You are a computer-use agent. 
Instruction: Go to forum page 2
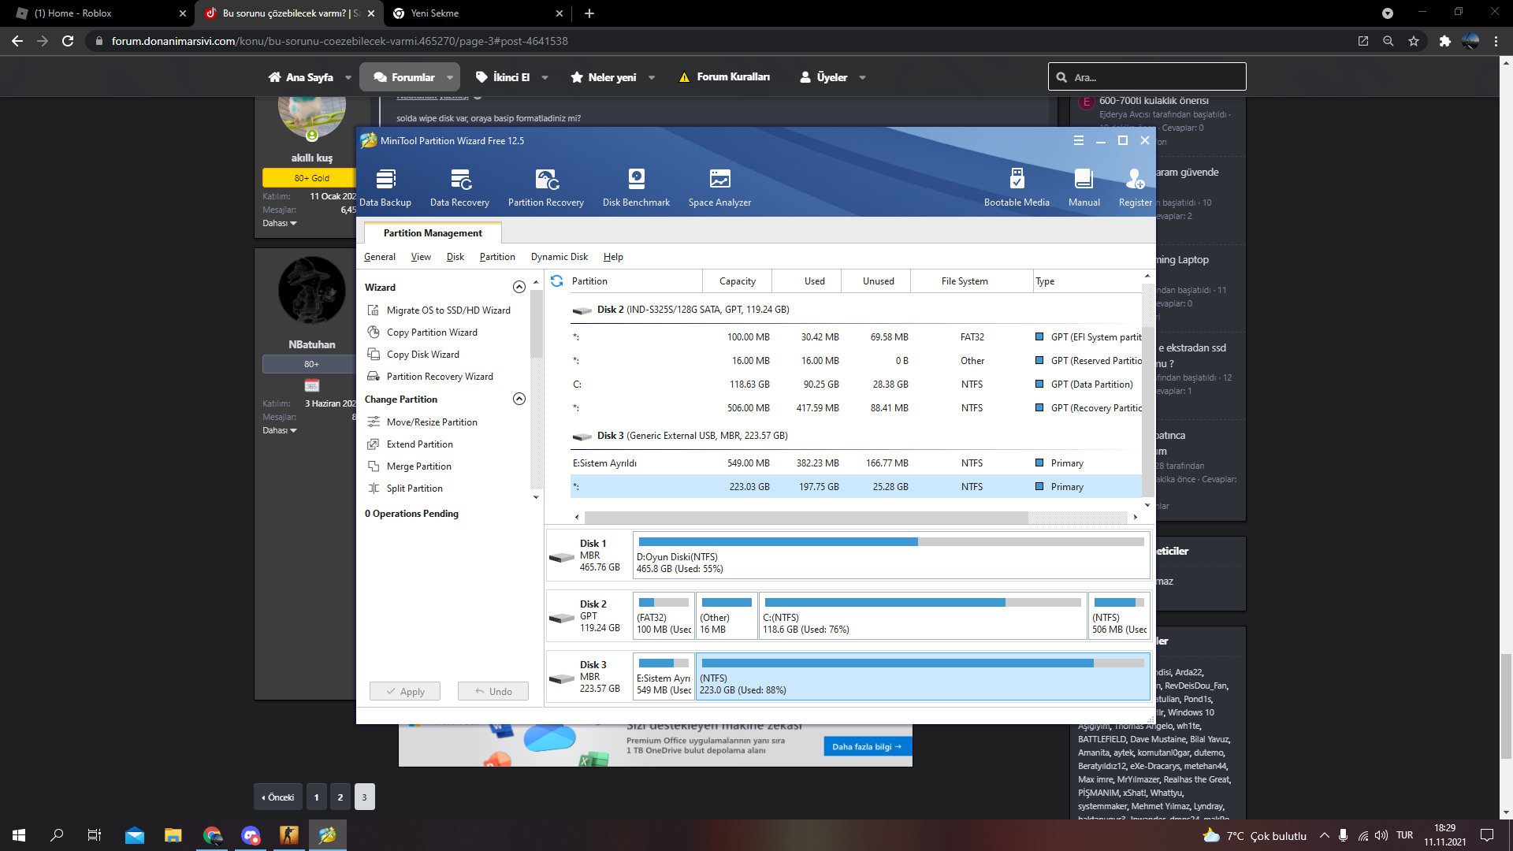340,797
